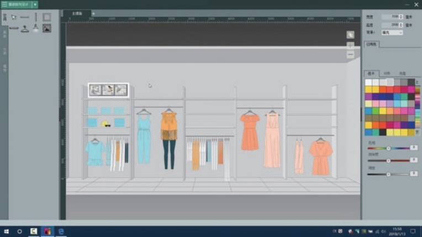This screenshot has height=237, width=422.
Task: Choose the vertical post tool
Action: pyautogui.click(x=36, y=17)
